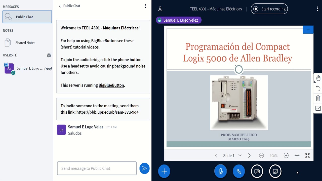Click 'PROF. SAMUEL LUGO' slide text

pyautogui.click(x=239, y=135)
